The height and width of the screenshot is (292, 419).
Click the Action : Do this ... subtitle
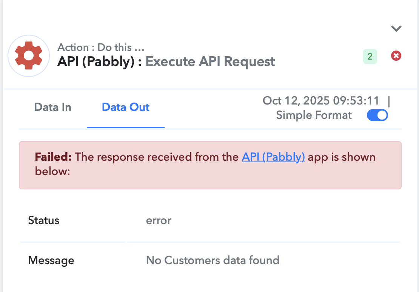click(x=101, y=47)
